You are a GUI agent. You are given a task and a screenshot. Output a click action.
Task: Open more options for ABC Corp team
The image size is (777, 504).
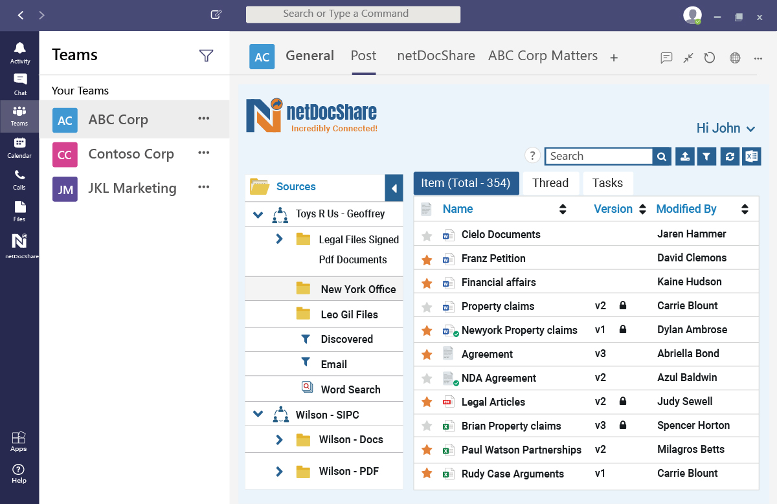(204, 118)
